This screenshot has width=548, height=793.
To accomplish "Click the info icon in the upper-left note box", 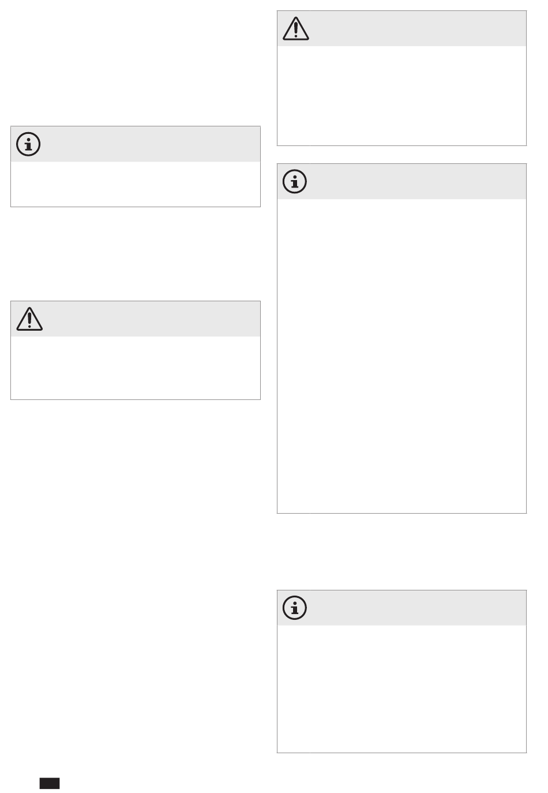I will coord(29,144).
